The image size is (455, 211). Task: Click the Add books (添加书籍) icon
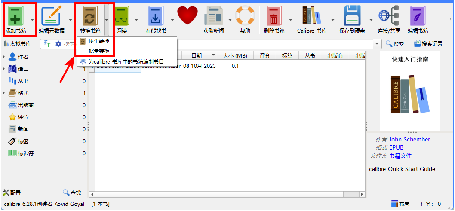(x=15, y=16)
